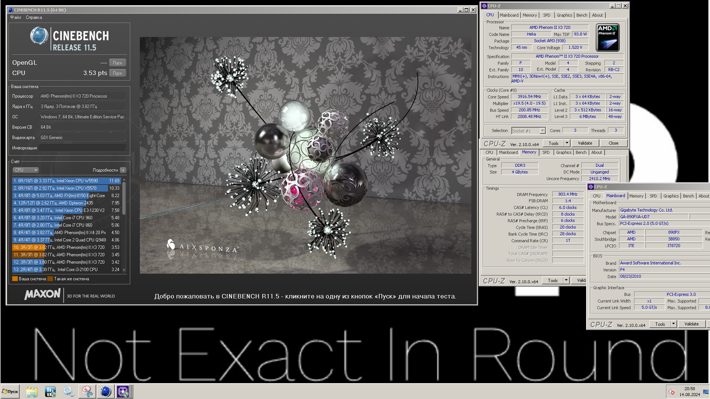The height and width of the screenshot is (399, 710).
Task: Click DRAM Frequency value '803.4 MHz'
Action: tap(568, 194)
